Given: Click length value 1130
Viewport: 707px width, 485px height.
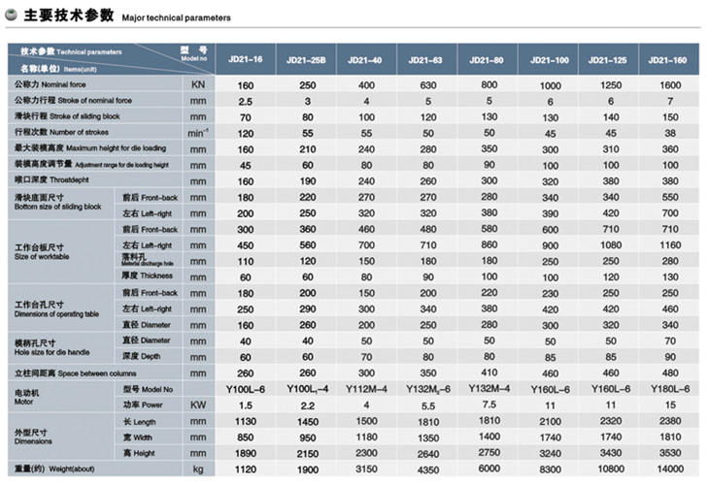Looking at the screenshot, I should point(246,422).
